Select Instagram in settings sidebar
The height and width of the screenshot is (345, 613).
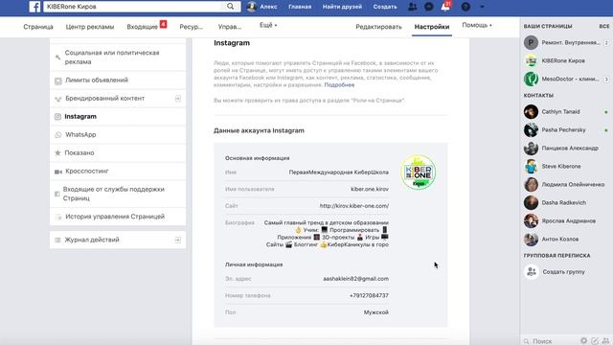click(118, 117)
